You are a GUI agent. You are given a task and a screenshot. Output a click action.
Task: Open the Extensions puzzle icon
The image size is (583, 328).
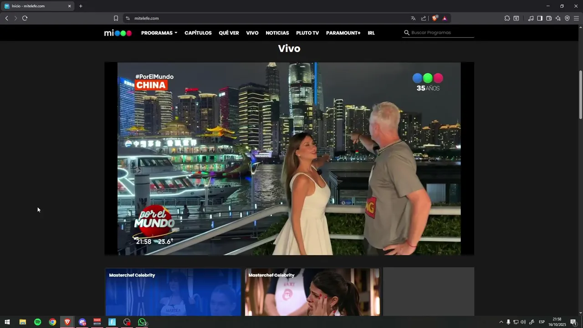[507, 18]
